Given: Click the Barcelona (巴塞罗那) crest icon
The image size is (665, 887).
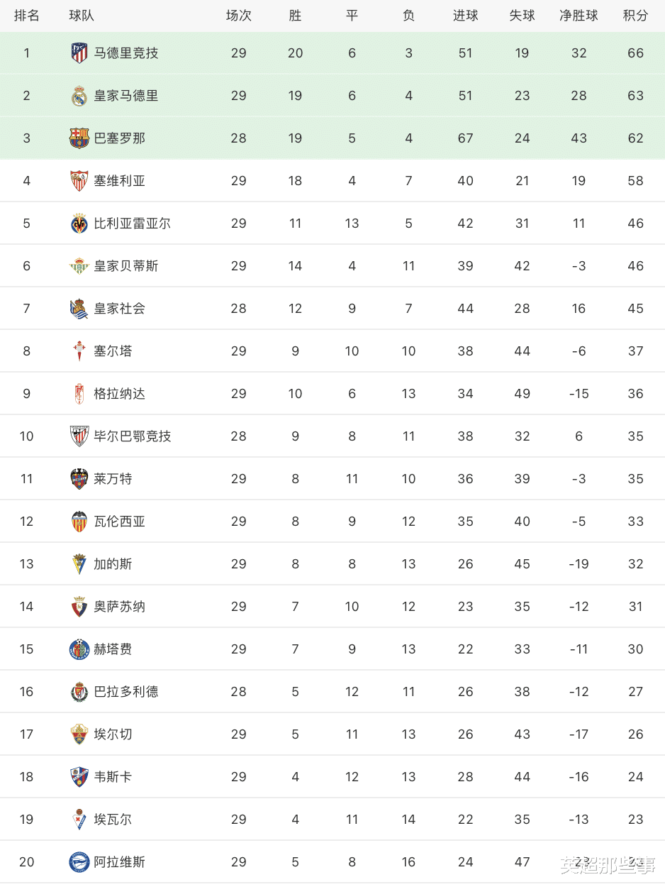Looking at the screenshot, I should pos(79,138).
